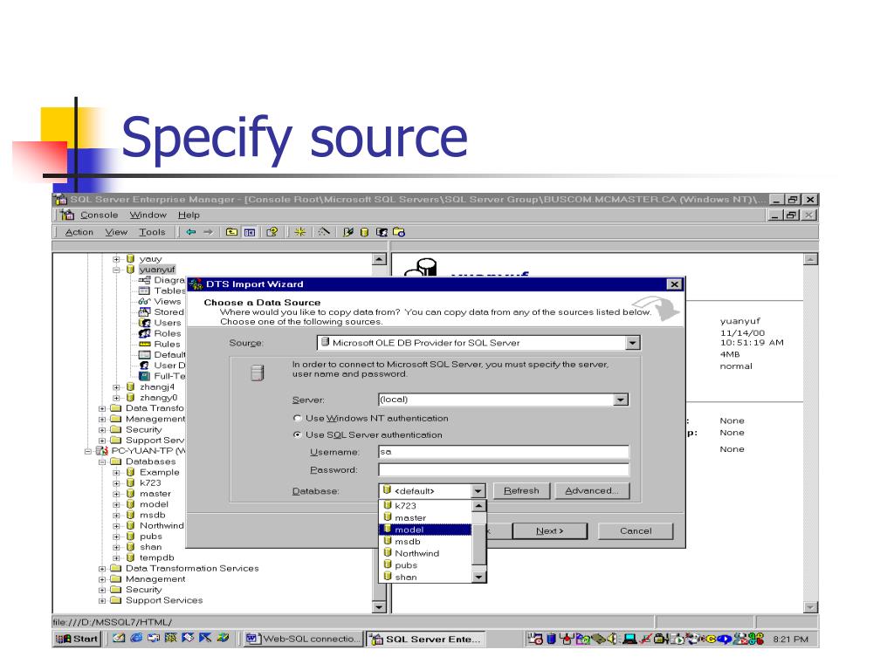The image size is (894, 670).
Task: Select Use SQL Server authentication radio
Action: click(297, 434)
